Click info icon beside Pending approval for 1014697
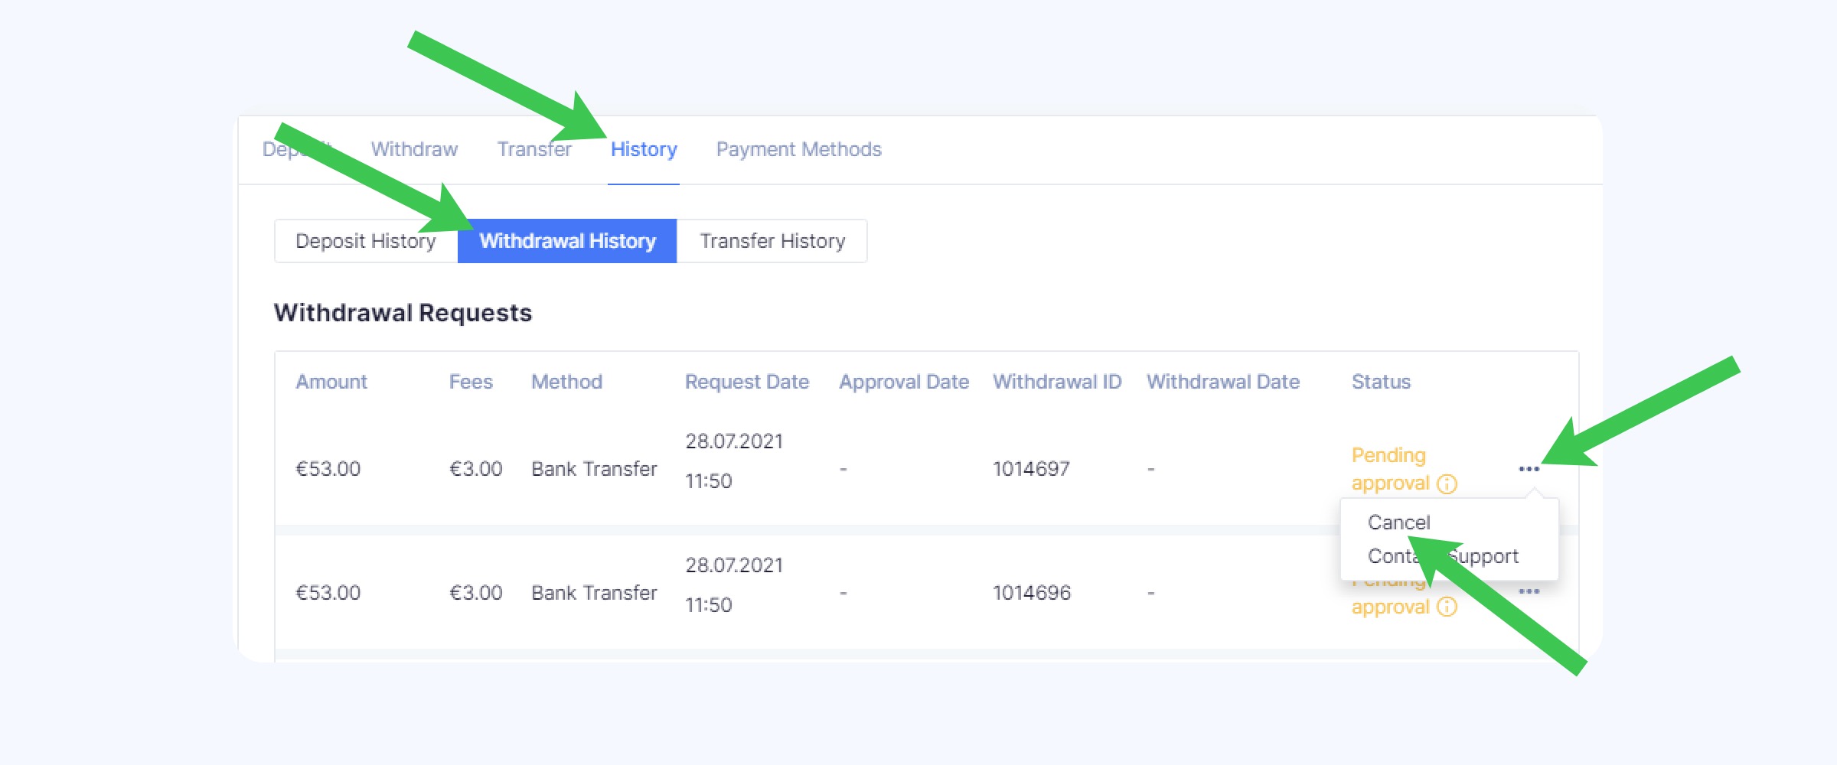This screenshot has height=765, width=1837. click(1447, 483)
